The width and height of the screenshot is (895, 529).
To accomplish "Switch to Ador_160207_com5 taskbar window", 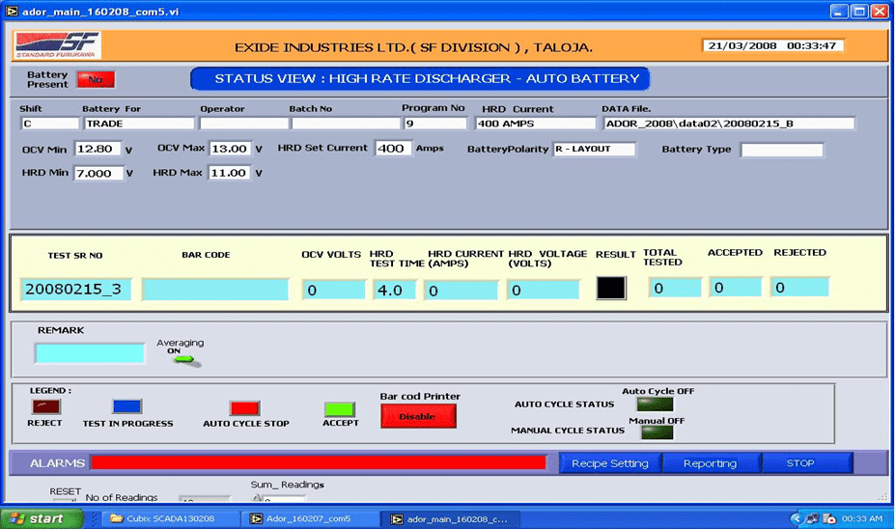I will point(311,518).
